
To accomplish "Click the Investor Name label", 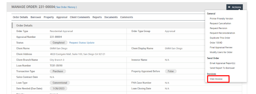I will coord(139,60).
